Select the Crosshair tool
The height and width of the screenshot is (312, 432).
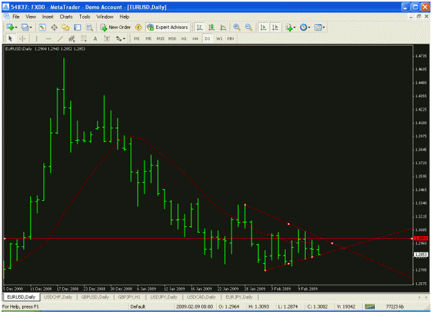22,39
